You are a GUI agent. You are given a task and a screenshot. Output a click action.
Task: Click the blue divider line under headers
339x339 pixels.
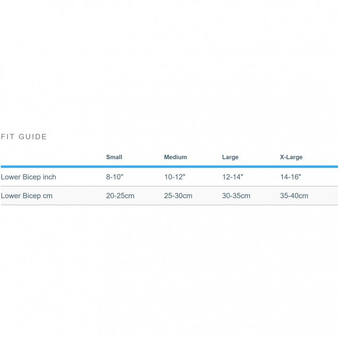[169, 167]
